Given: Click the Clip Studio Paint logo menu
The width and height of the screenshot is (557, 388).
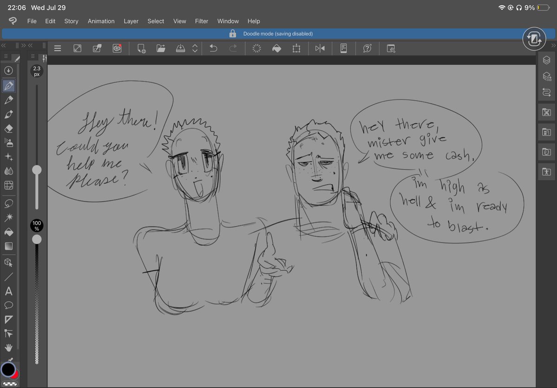Looking at the screenshot, I should 13,21.
